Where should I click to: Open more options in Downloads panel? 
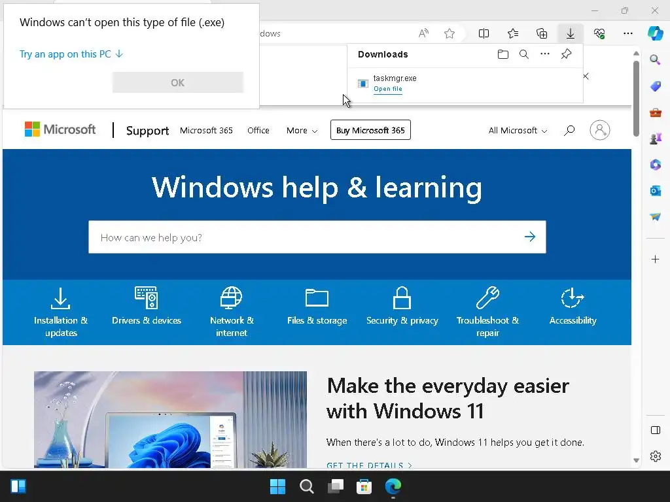[545, 54]
